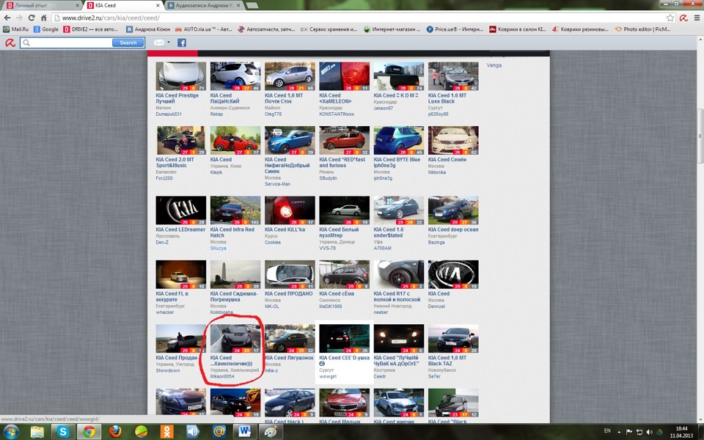Open the Автозапчасти bookmark
The width and height of the screenshot is (704, 440).
266,29
